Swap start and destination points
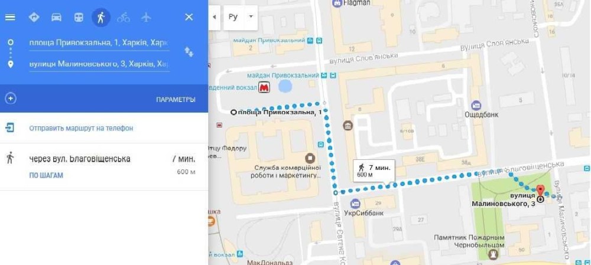 [189, 52]
